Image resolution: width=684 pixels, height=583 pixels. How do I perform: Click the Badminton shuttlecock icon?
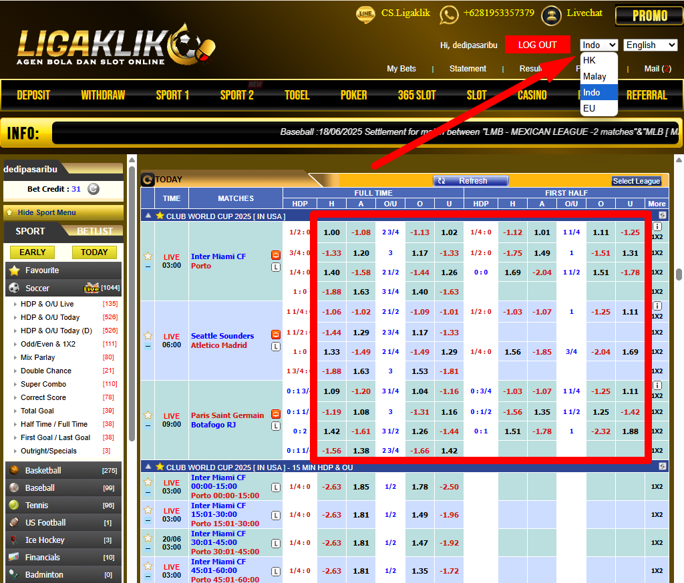click(15, 574)
